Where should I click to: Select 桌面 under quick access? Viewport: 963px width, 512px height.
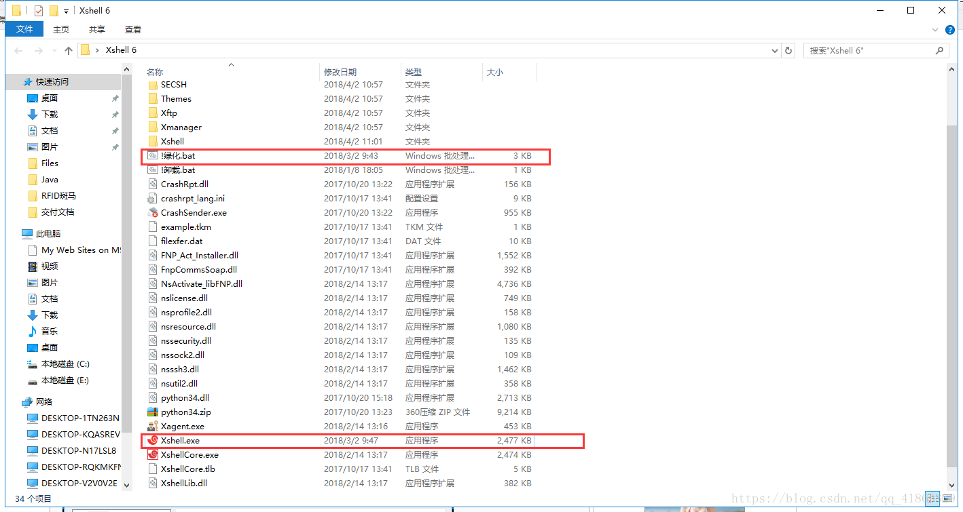coord(50,98)
